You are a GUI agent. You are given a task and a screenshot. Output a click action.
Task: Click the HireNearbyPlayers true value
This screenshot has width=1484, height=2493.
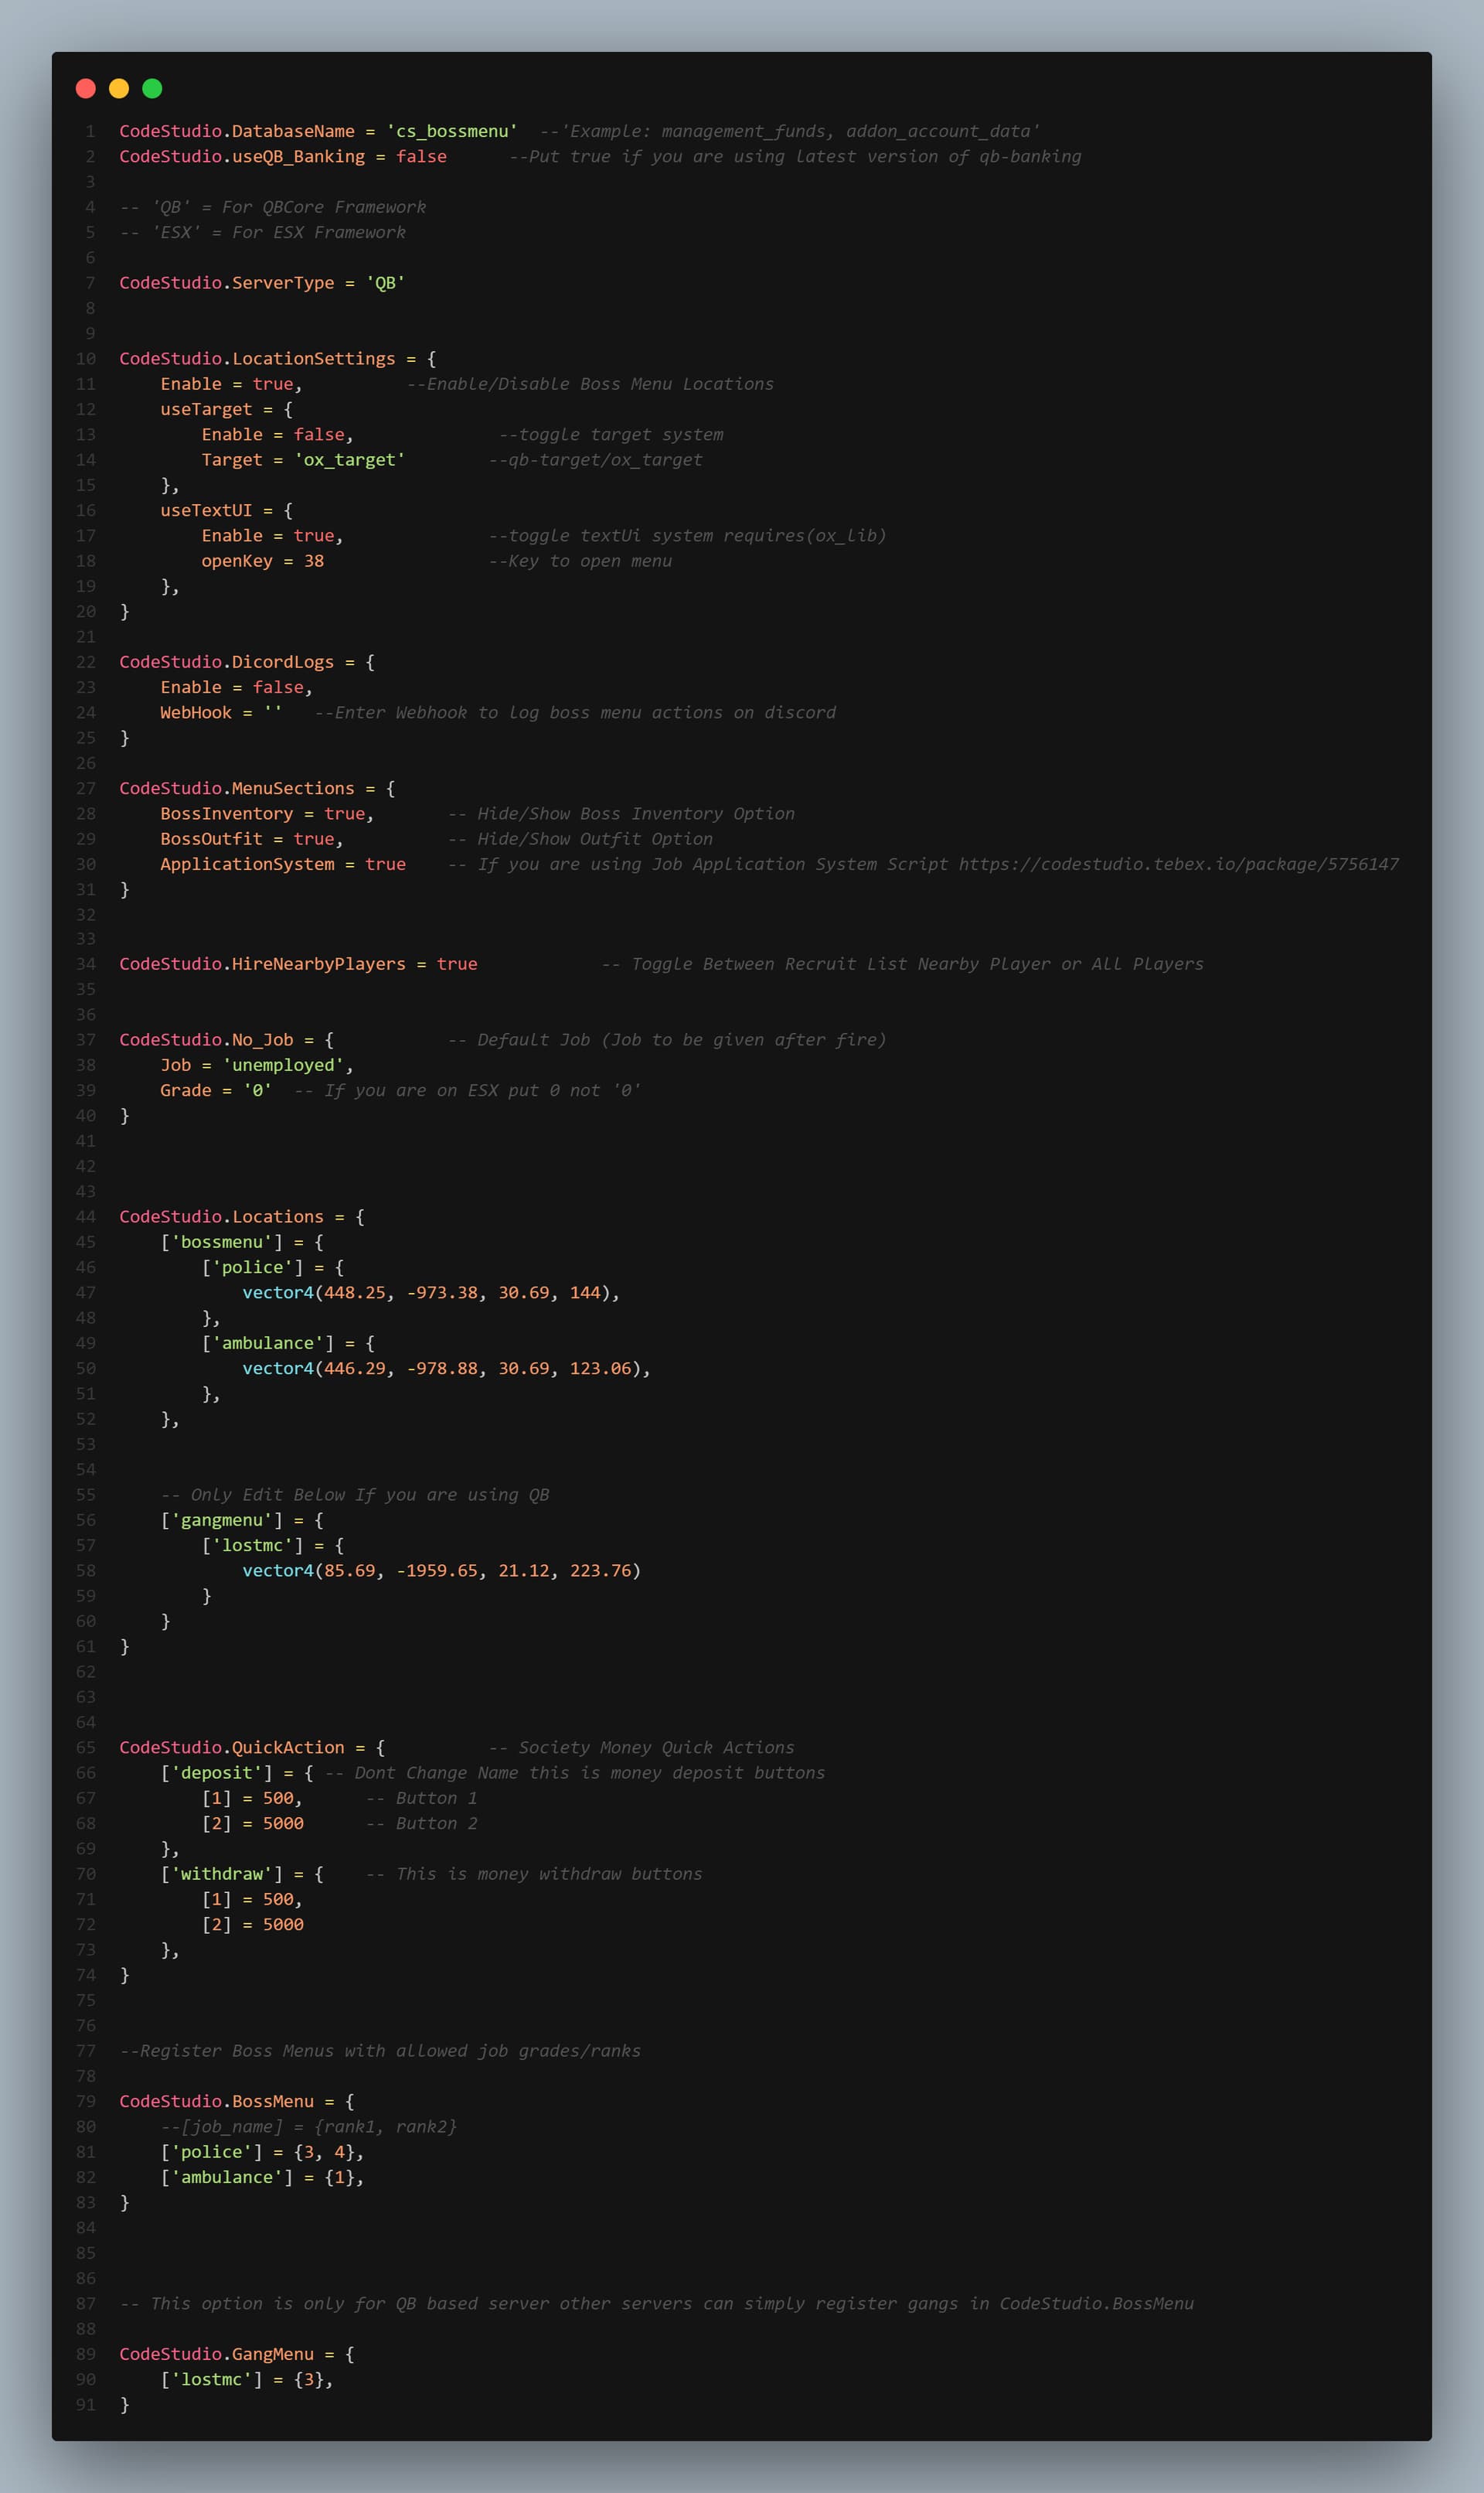[x=457, y=964]
